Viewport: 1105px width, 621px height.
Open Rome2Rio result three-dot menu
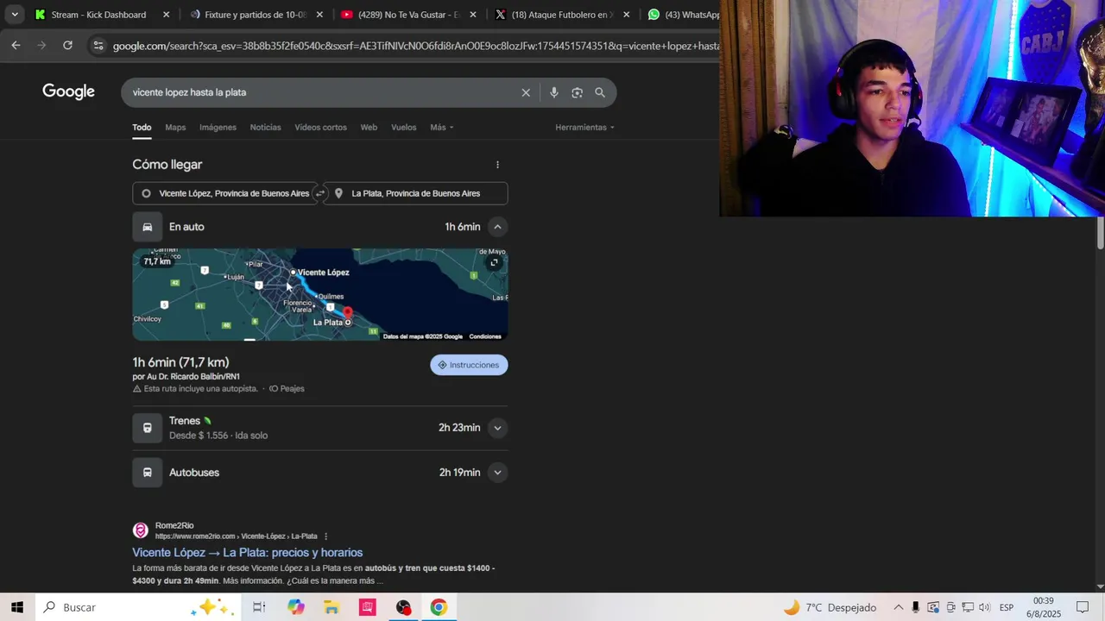(325, 536)
